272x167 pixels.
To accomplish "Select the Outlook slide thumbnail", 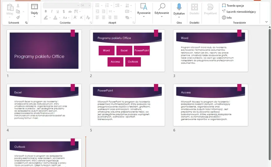I will (x=44, y=153).
